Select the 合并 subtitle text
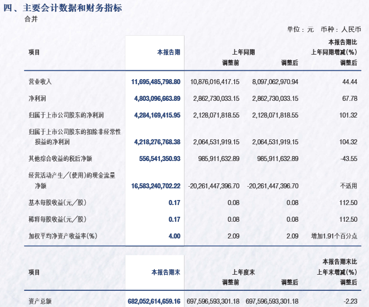 (x=31, y=19)
